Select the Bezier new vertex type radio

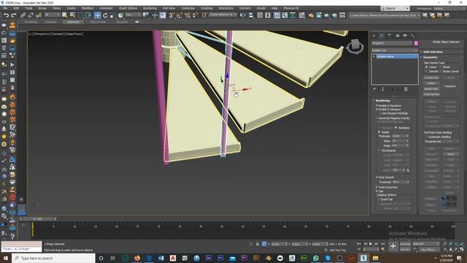point(441,67)
